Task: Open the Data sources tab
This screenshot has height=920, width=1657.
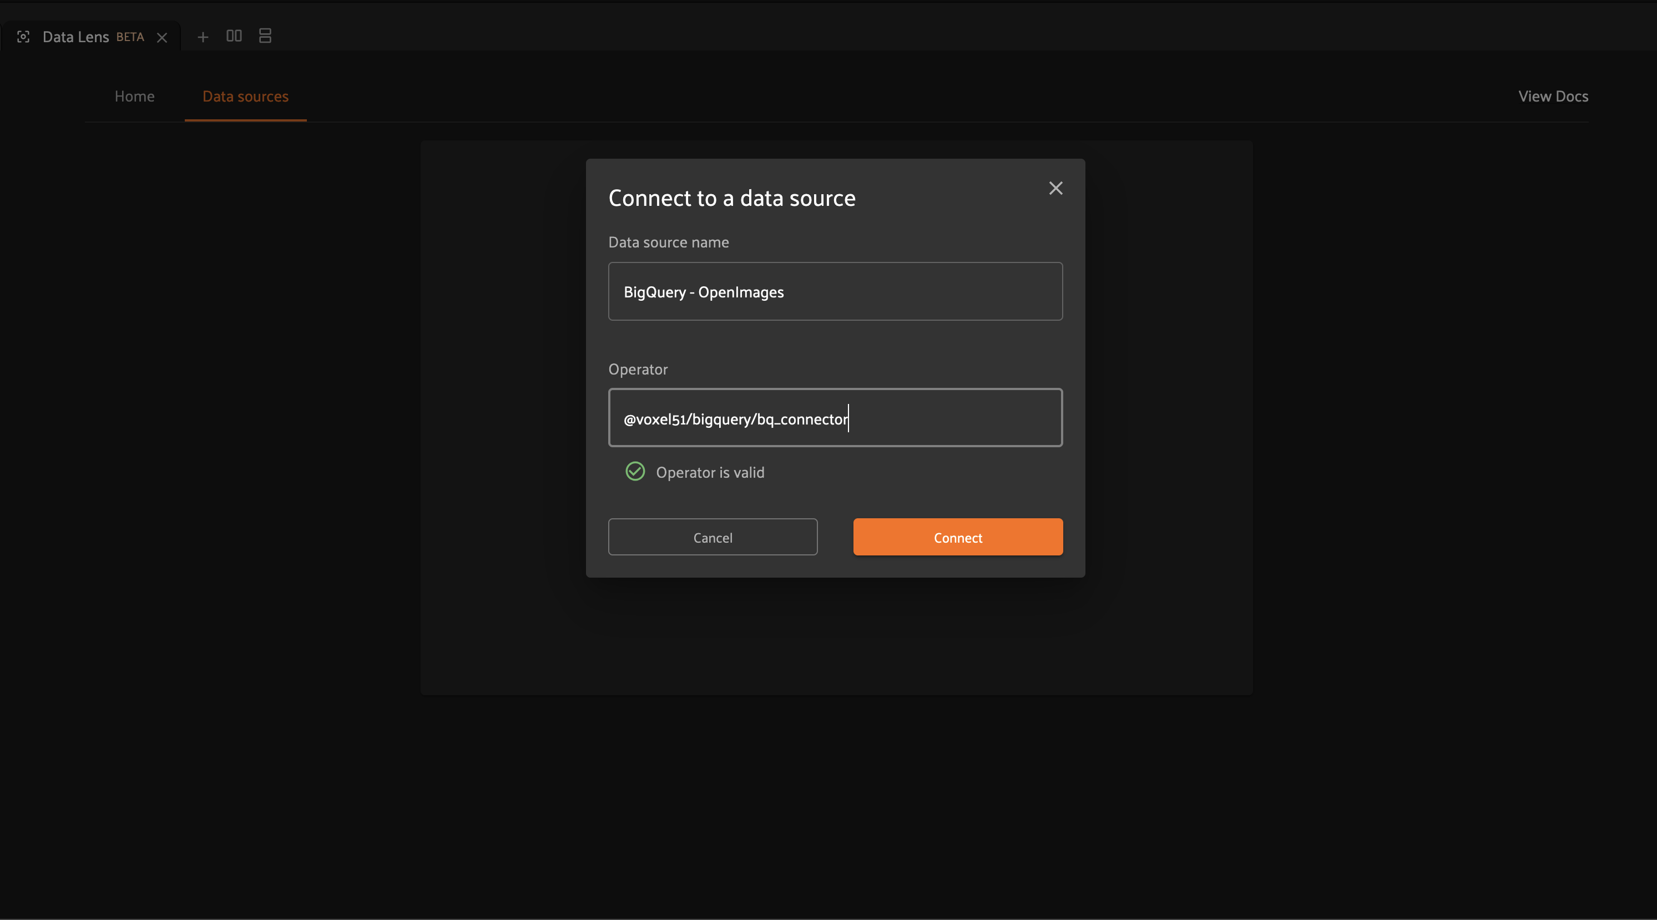Action: pos(246,97)
